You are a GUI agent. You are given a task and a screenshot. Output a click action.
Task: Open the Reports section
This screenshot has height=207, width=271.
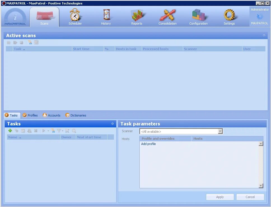coord(137,17)
